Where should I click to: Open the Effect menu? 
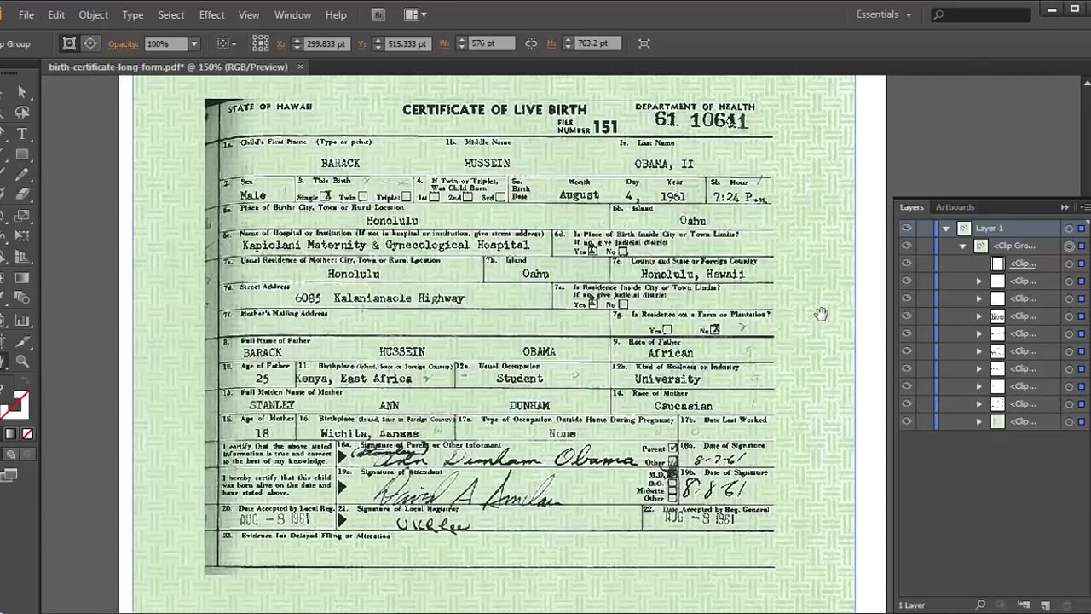tap(211, 14)
